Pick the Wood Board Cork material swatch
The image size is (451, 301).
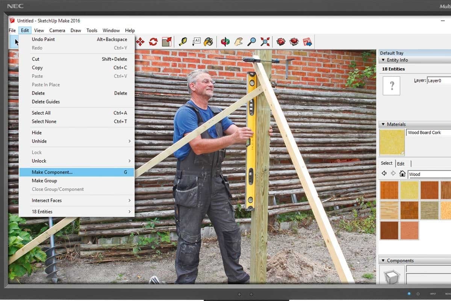[x=392, y=142]
